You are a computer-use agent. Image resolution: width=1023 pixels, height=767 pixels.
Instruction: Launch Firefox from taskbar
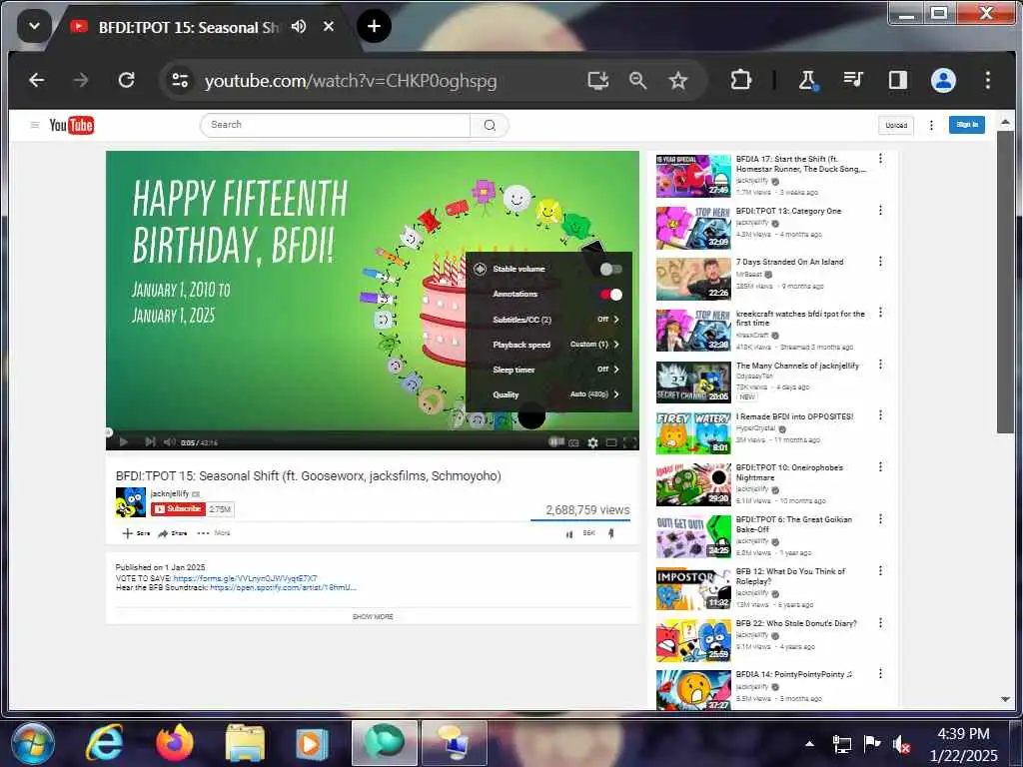tap(175, 743)
